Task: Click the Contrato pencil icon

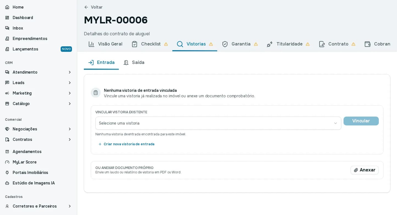Action: coord(322,44)
